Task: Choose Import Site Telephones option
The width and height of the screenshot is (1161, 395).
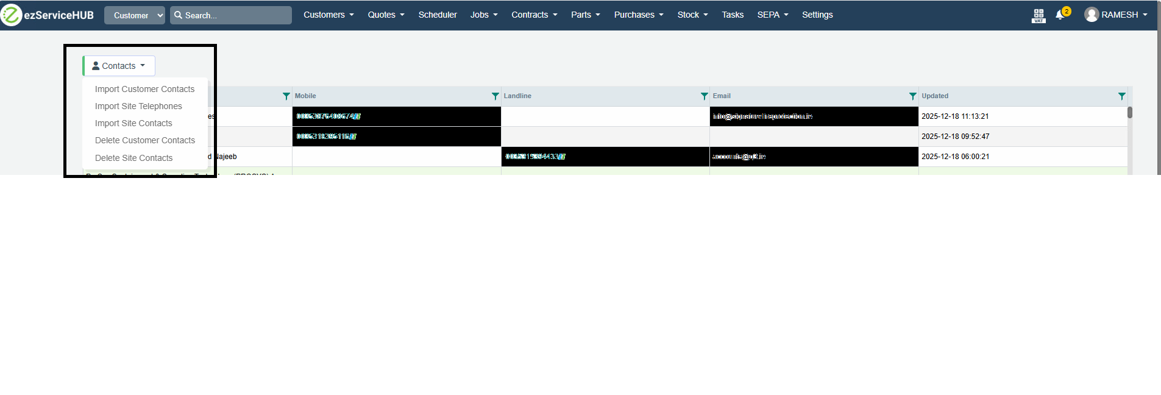Action: (138, 106)
